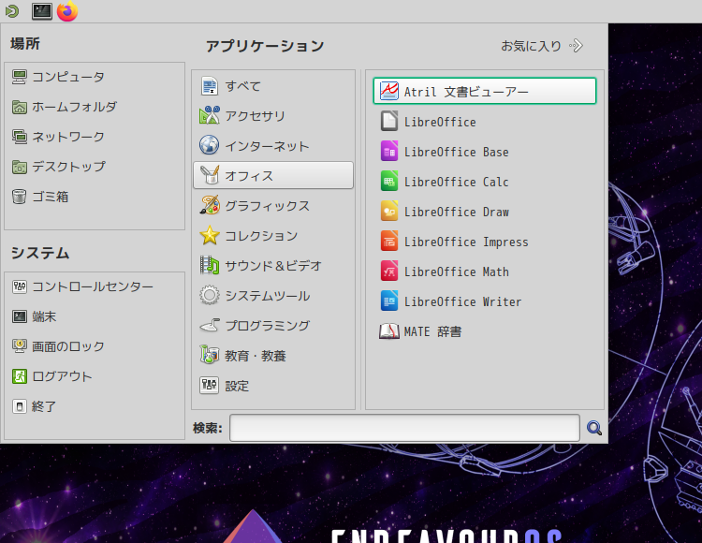702x543 pixels.
Task: Click the コレクション star category icon
Action: tap(209, 236)
